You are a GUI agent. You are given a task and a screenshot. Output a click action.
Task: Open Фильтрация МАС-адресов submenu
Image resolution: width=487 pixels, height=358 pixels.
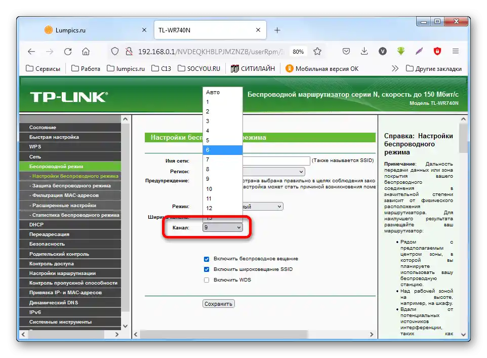tap(70, 195)
